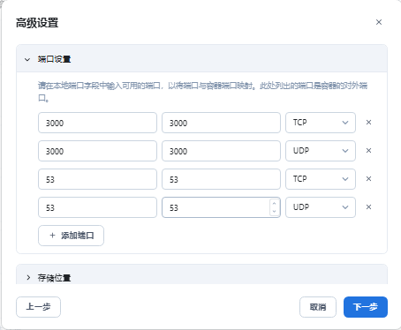This screenshot has width=401, height=330.
Task: Click 添加端口 button
Action: (x=71, y=236)
